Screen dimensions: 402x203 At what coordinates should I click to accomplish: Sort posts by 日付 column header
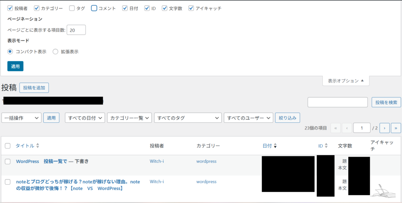(267, 146)
